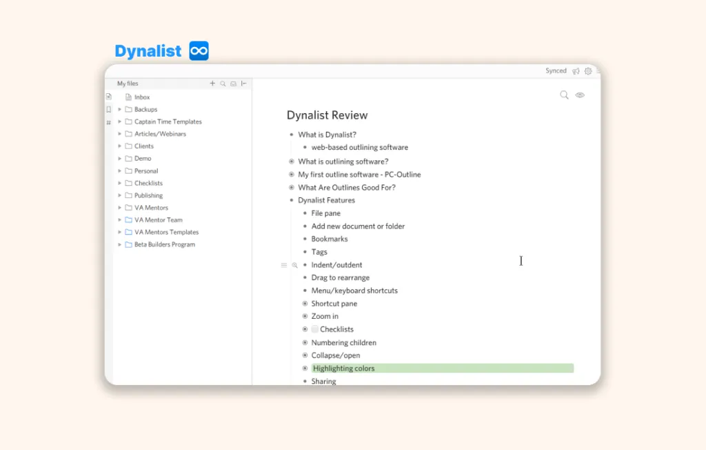706x450 pixels.
Task: Select the VA Mentor Team folder
Action: point(158,220)
